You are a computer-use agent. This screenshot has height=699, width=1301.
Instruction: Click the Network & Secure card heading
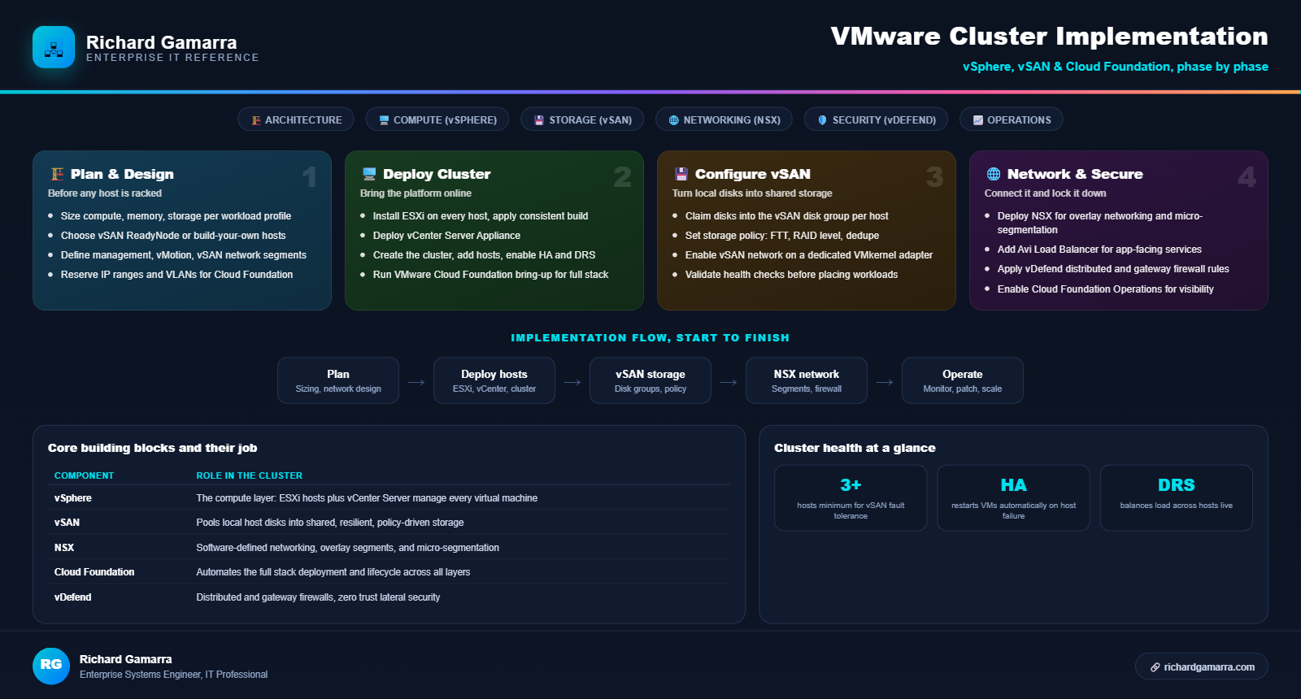[1075, 174]
